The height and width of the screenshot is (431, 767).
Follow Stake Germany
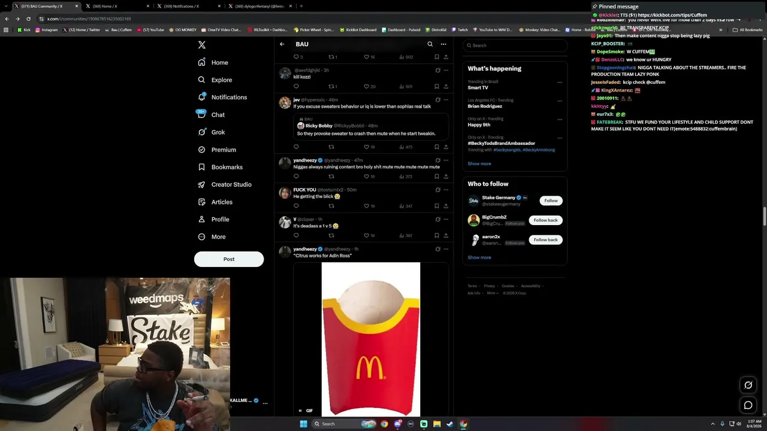click(x=551, y=201)
